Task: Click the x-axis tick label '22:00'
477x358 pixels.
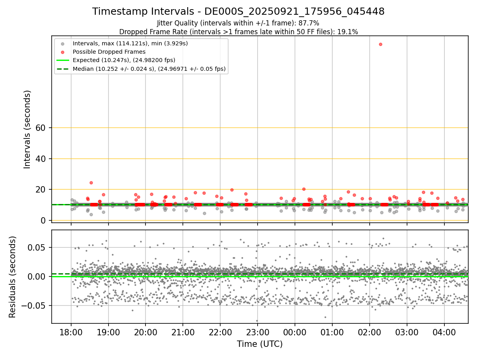Action: [x=220, y=332]
